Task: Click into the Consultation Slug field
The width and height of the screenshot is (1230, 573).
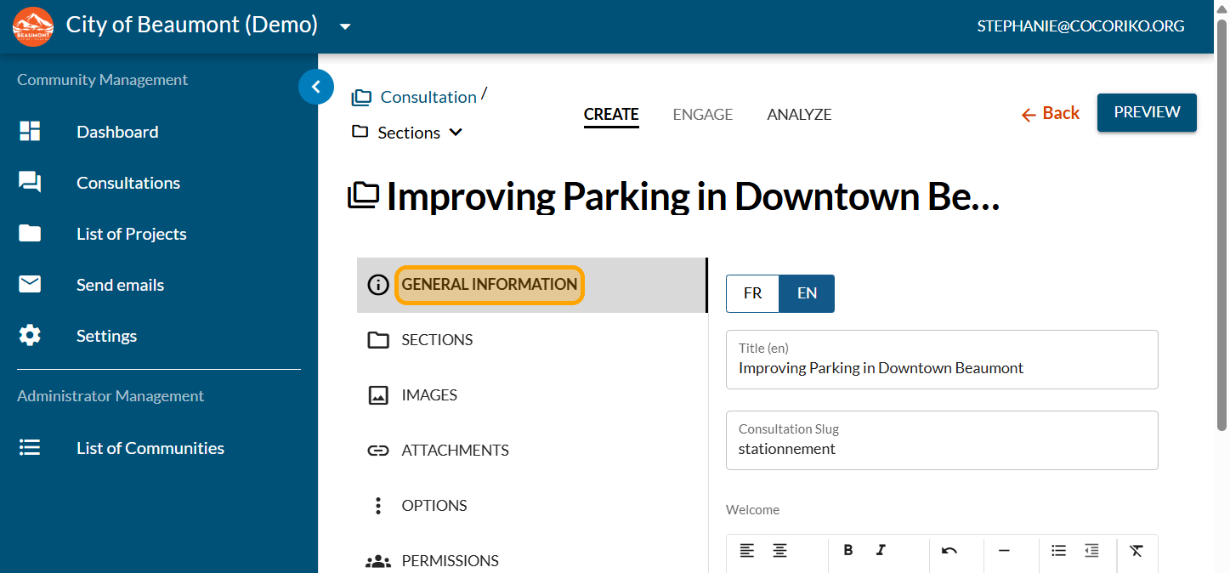Action: 941,449
